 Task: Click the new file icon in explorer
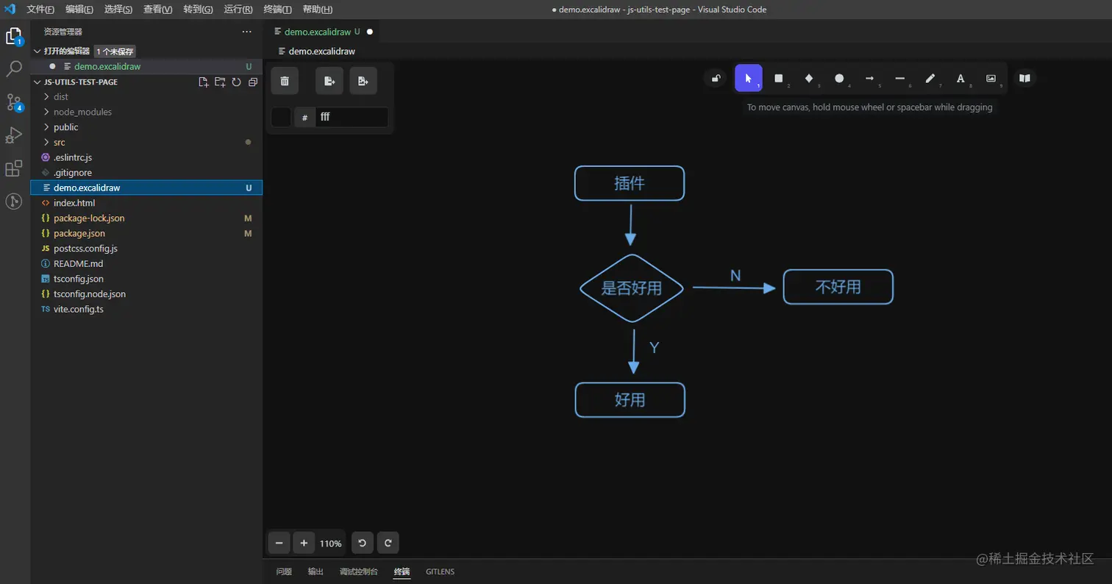click(204, 82)
